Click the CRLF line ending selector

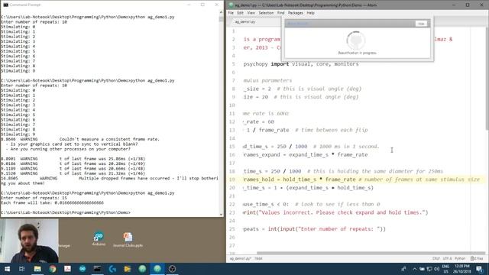pos(436,258)
